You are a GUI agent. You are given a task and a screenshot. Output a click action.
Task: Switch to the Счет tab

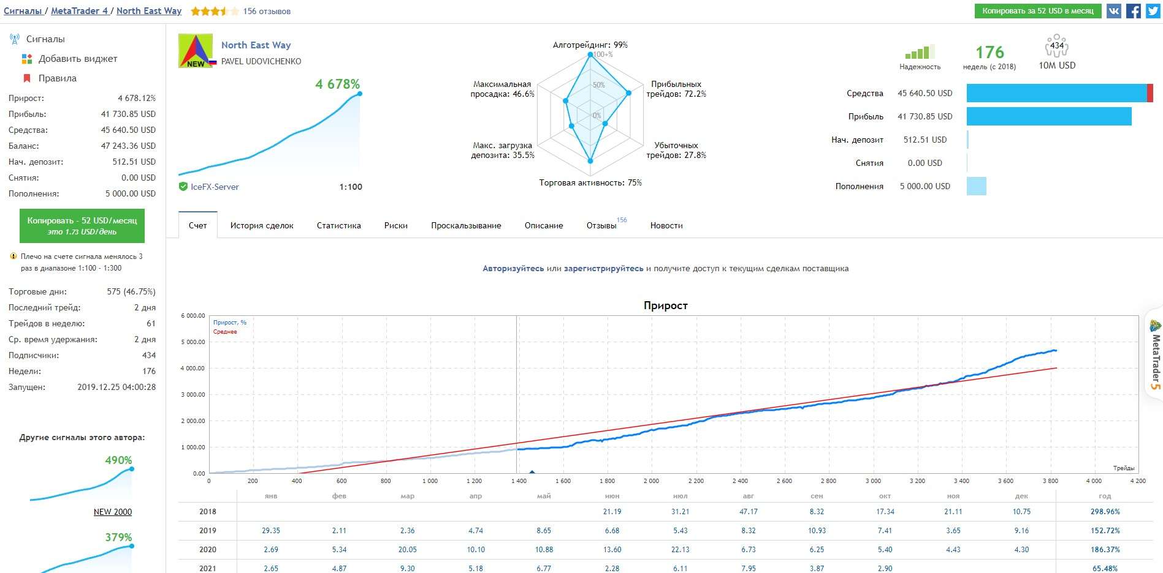[197, 225]
